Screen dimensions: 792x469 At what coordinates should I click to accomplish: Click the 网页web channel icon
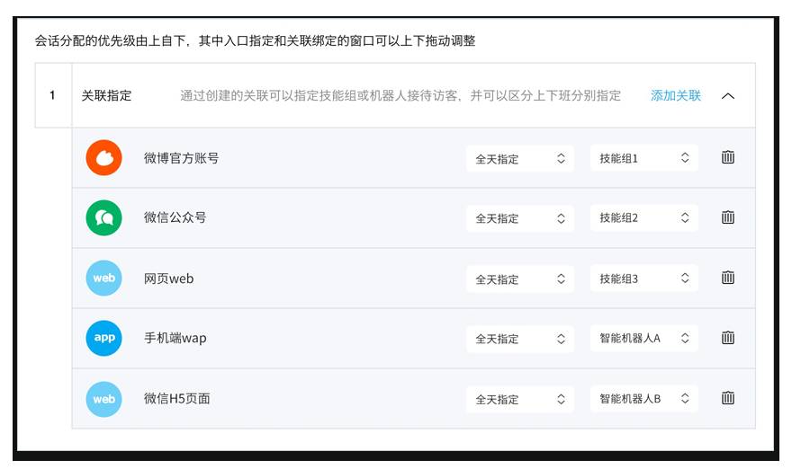pyautogui.click(x=103, y=279)
